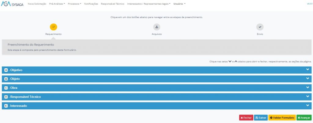Click the green Avançar button

[304, 118]
